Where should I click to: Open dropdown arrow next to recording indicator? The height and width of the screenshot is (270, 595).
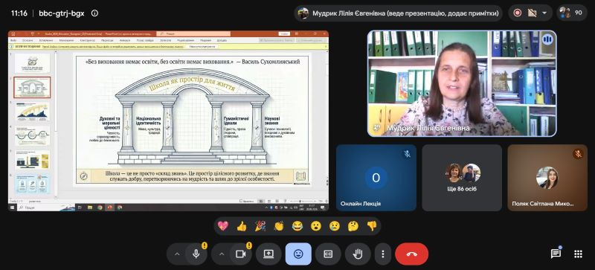click(x=544, y=13)
